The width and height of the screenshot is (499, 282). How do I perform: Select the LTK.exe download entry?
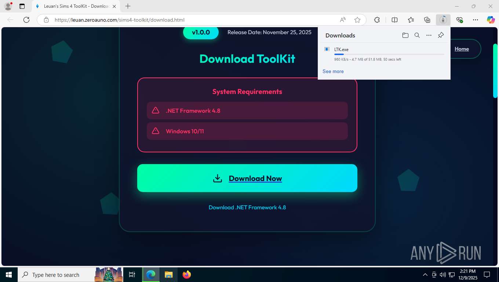[x=384, y=54]
